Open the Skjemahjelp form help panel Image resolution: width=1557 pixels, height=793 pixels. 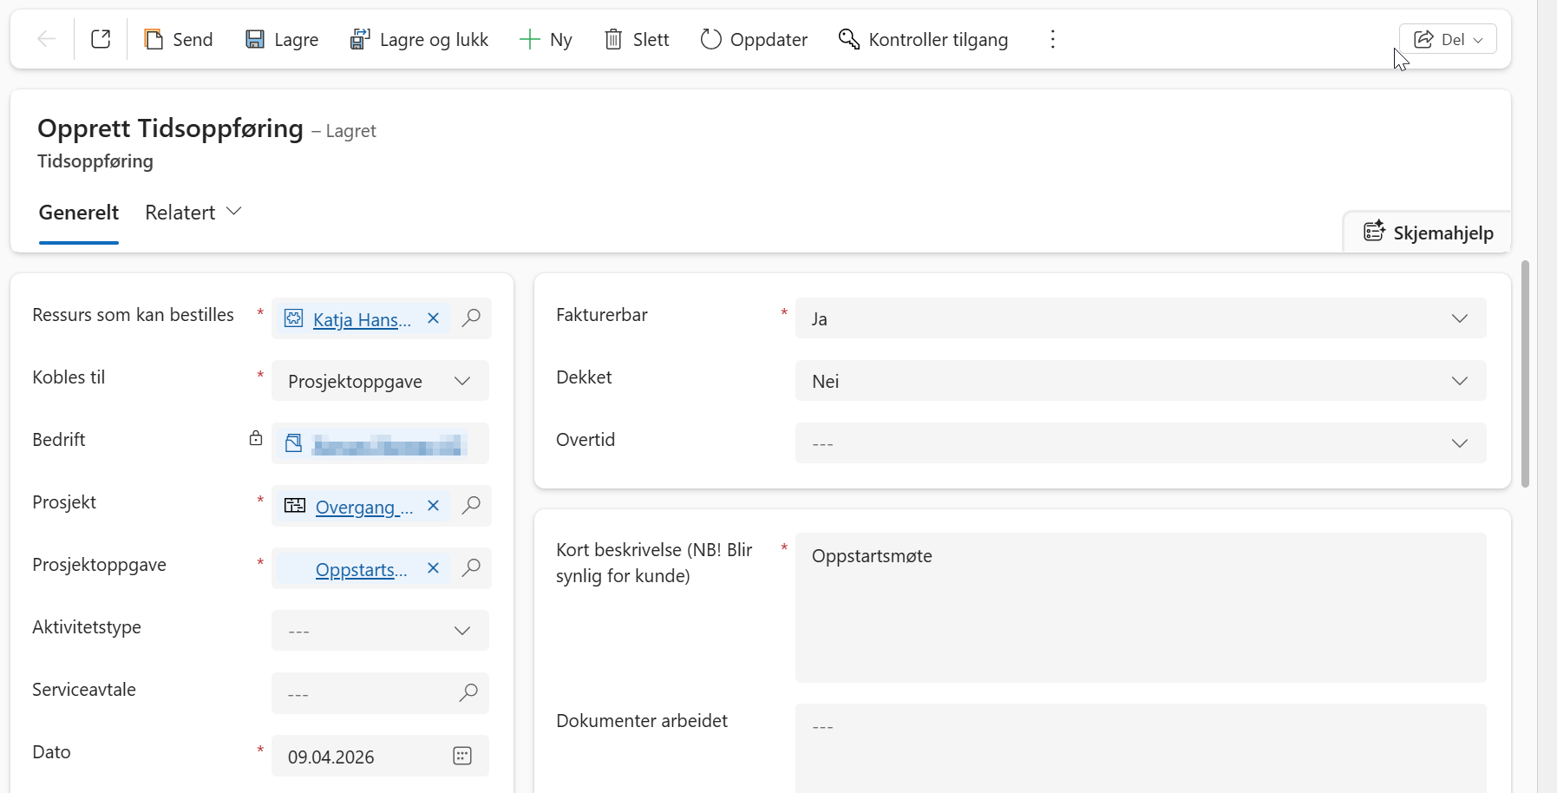pyautogui.click(x=1428, y=233)
